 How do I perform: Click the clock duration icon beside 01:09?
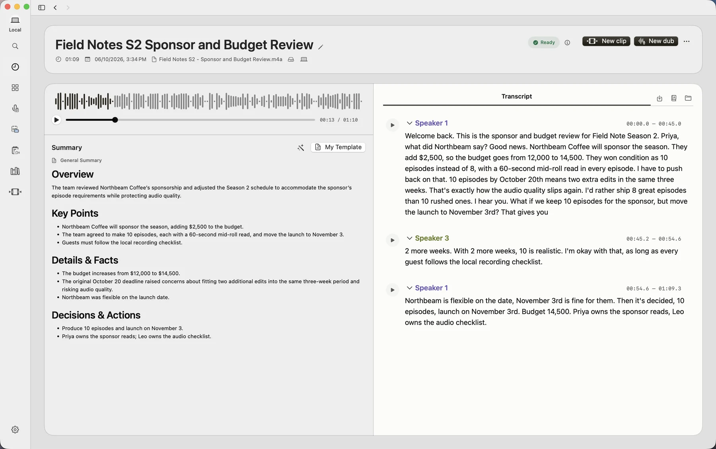pos(58,59)
